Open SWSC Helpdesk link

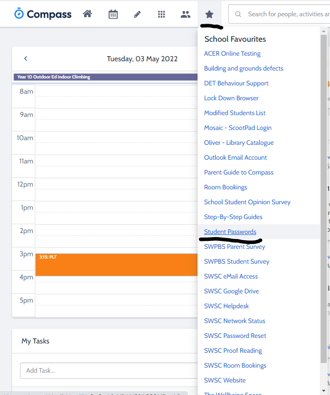(x=226, y=306)
